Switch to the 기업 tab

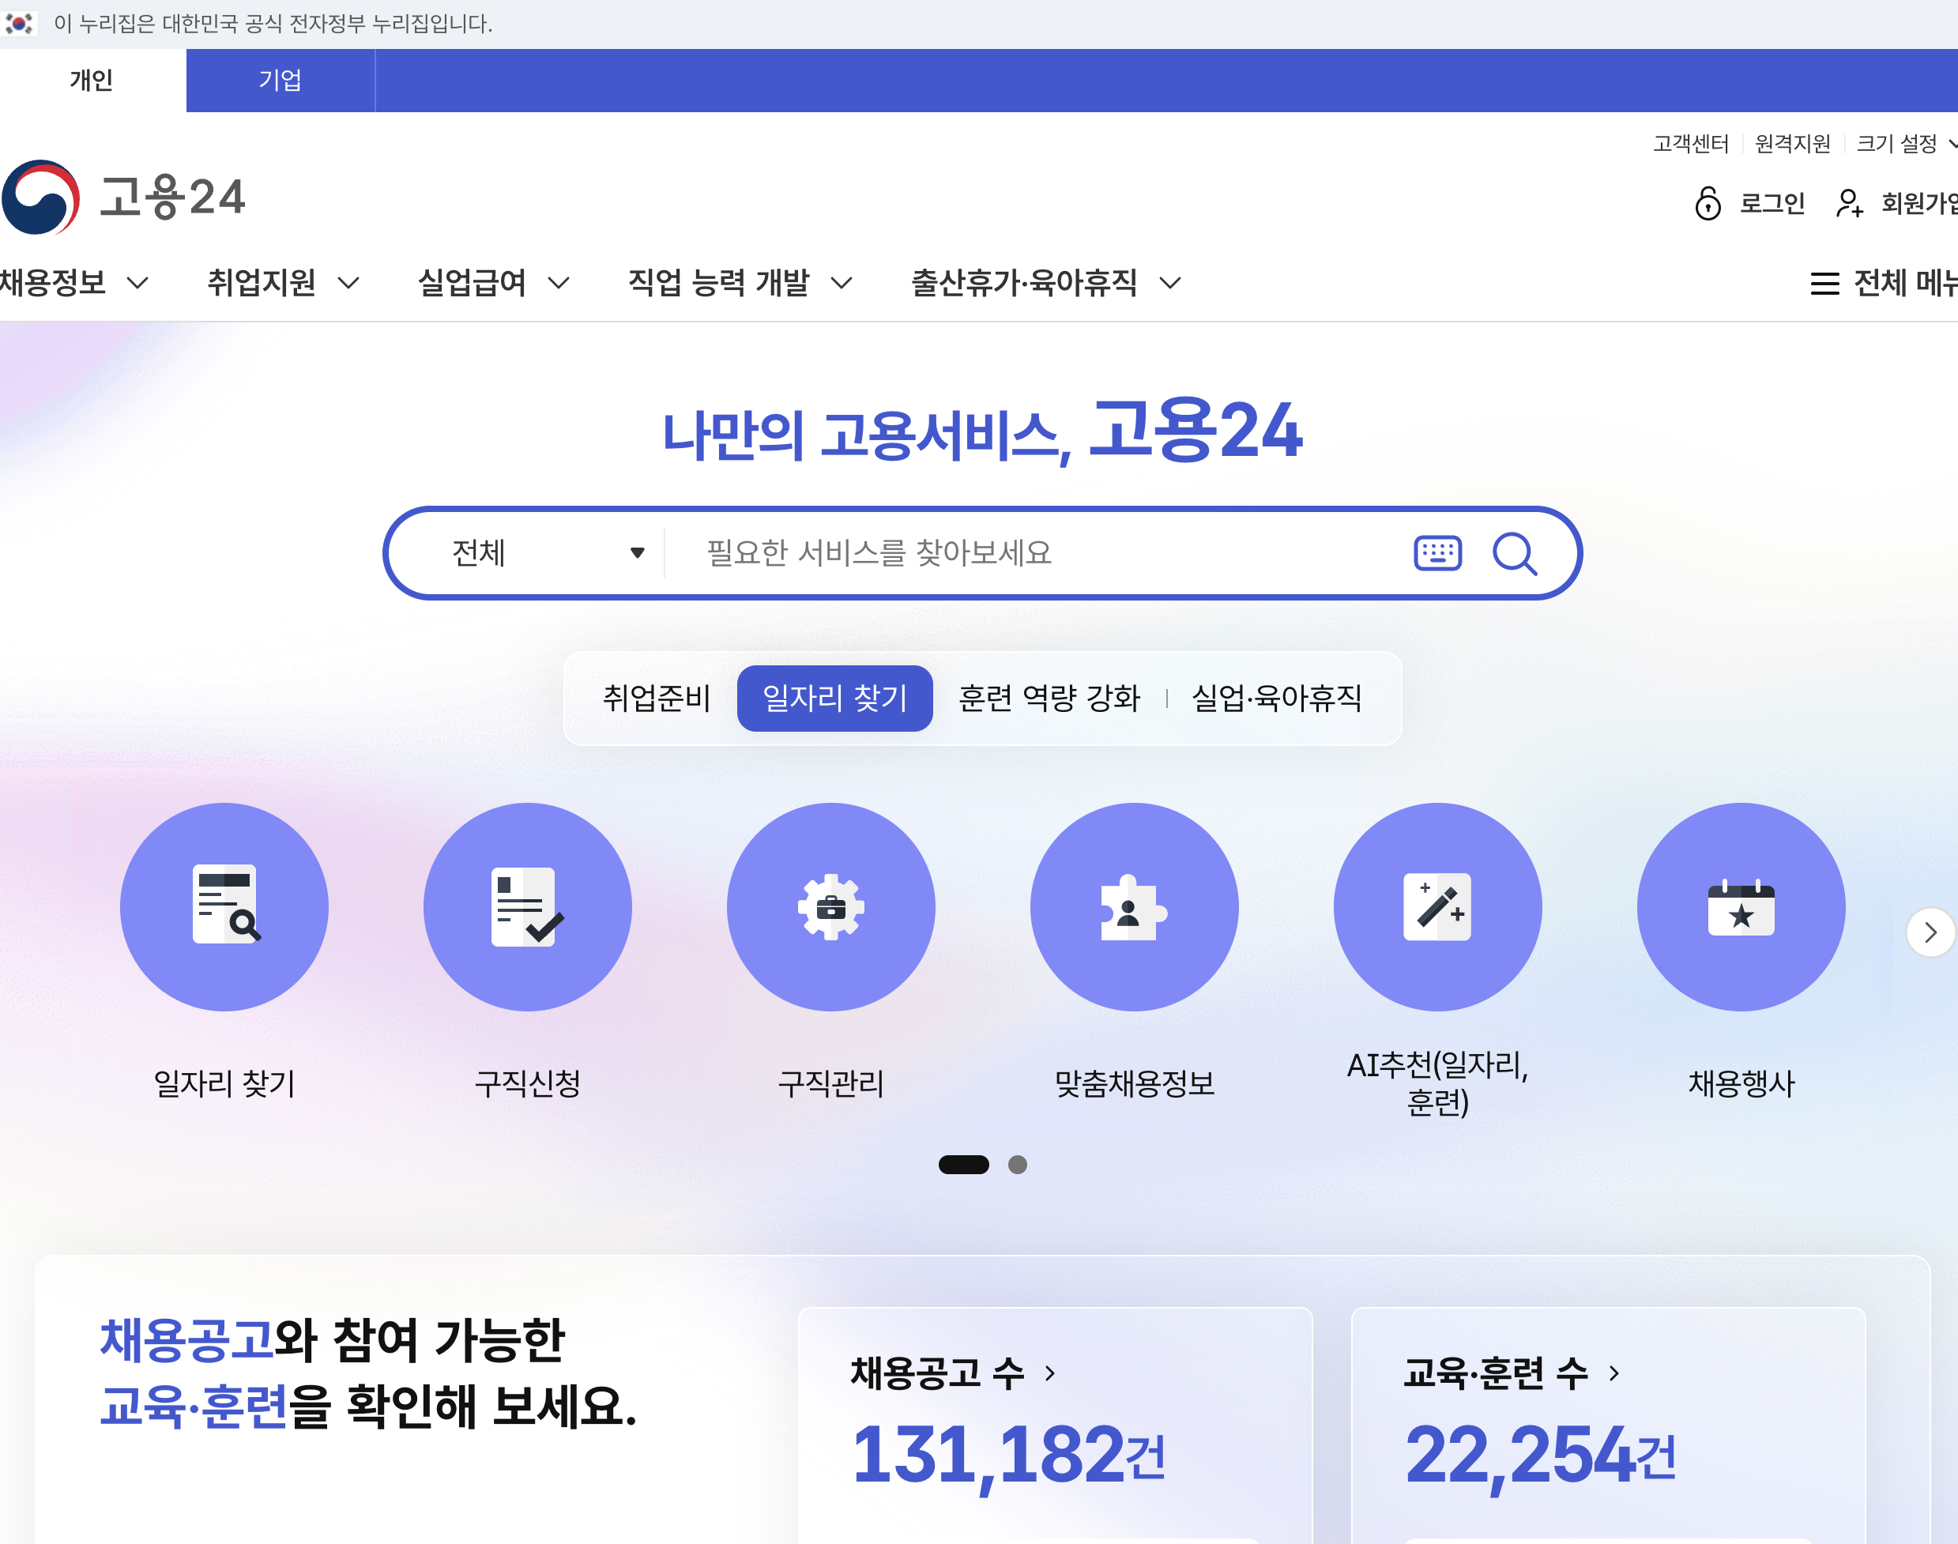click(x=281, y=81)
